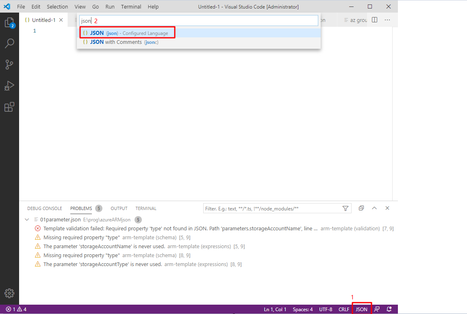Open notifications bell in the status bar

click(x=389, y=309)
